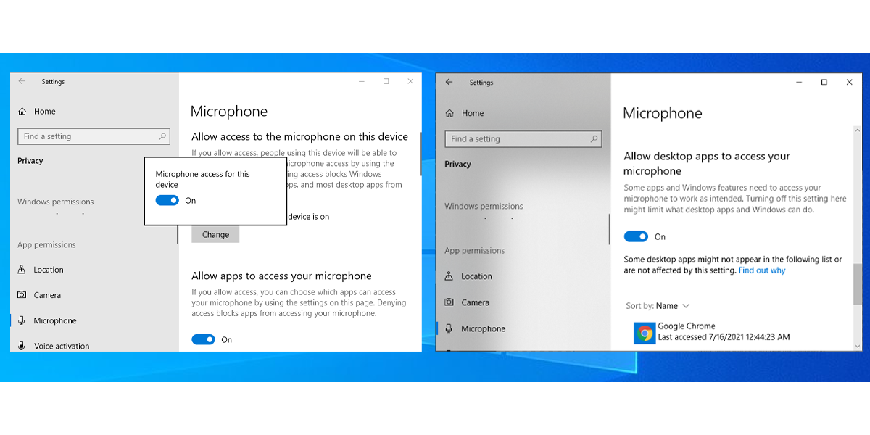Image resolution: width=870 pixels, height=435 pixels.
Task: Turn off Microphone access for this device toggle
Action: point(167,201)
